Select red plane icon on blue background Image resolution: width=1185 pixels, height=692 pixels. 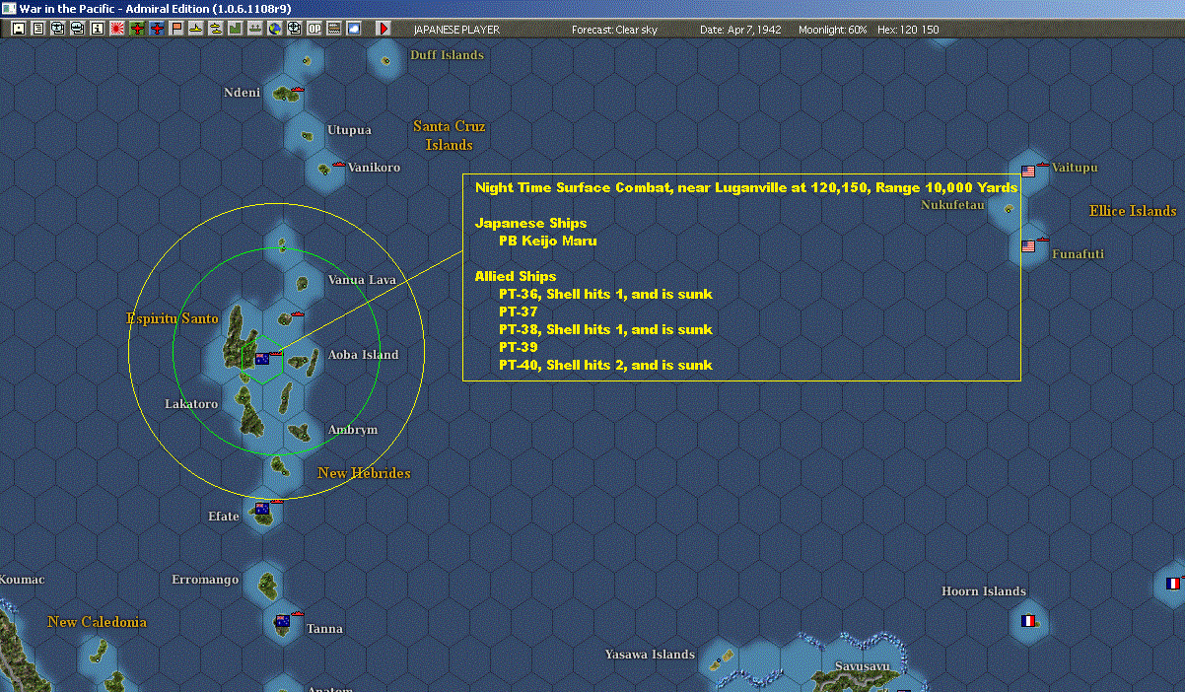point(158,29)
